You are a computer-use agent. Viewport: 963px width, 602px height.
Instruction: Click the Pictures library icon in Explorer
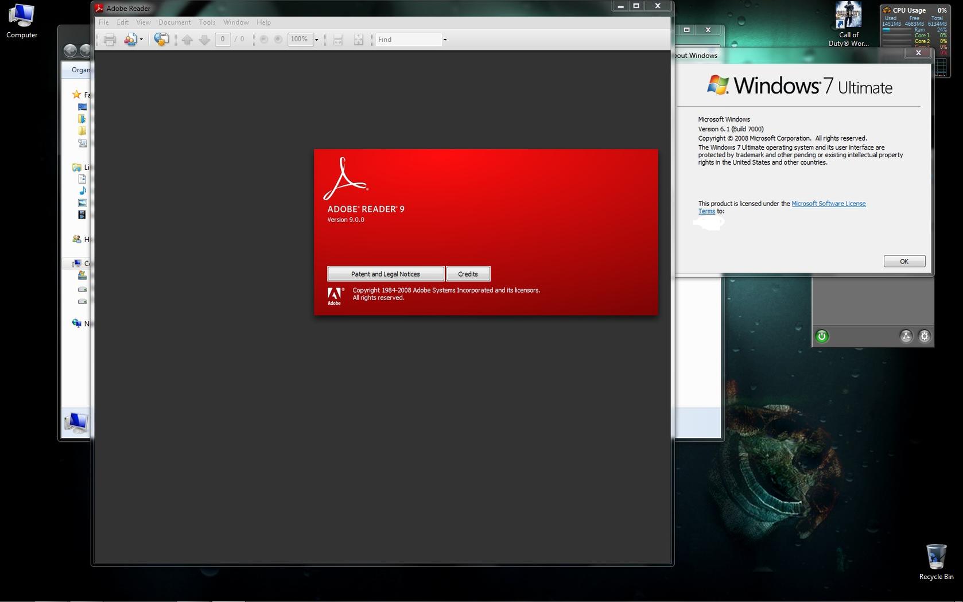point(83,203)
